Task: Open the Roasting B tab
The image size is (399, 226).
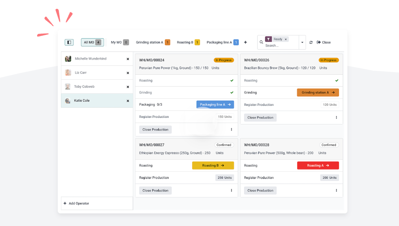Action: (x=185, y=42)
